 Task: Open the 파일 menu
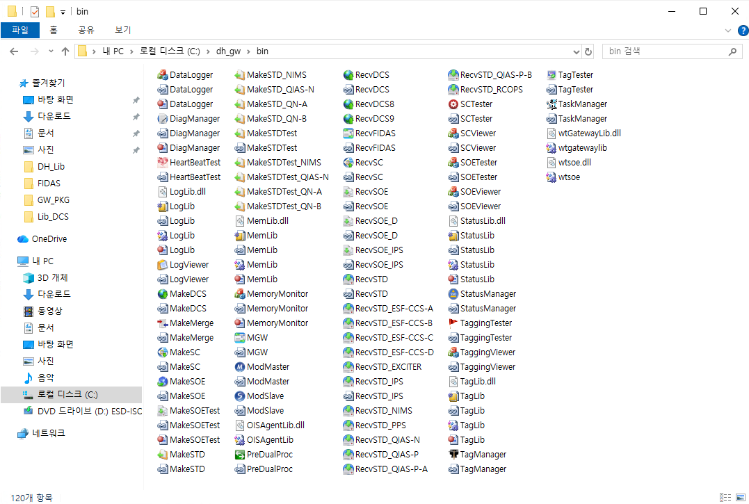point(20,31)
